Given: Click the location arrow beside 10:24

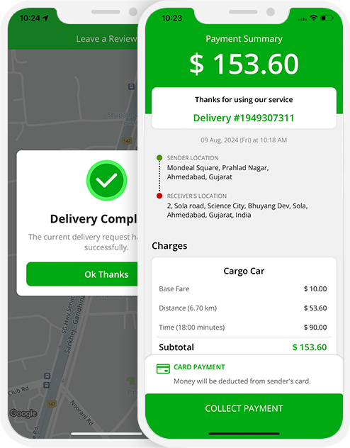Looking at the screenshot, I should (x=45, y=18).
